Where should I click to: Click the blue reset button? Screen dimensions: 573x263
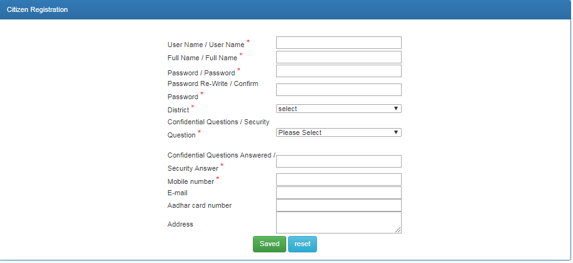(303, 244)
